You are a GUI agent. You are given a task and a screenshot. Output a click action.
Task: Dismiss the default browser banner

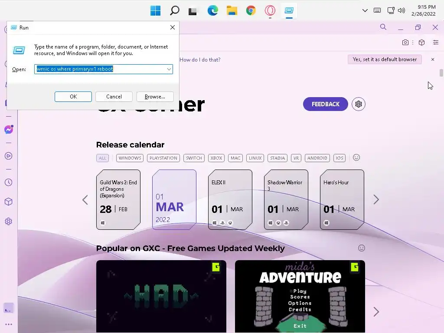433,59
